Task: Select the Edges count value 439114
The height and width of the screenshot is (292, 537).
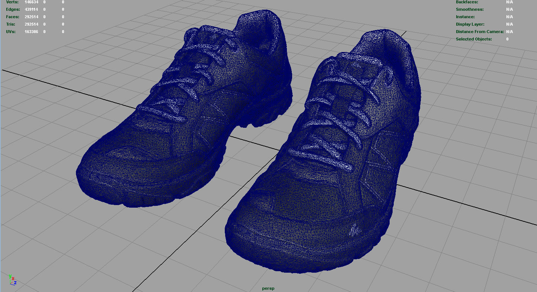Action: (x=31, y=9)
